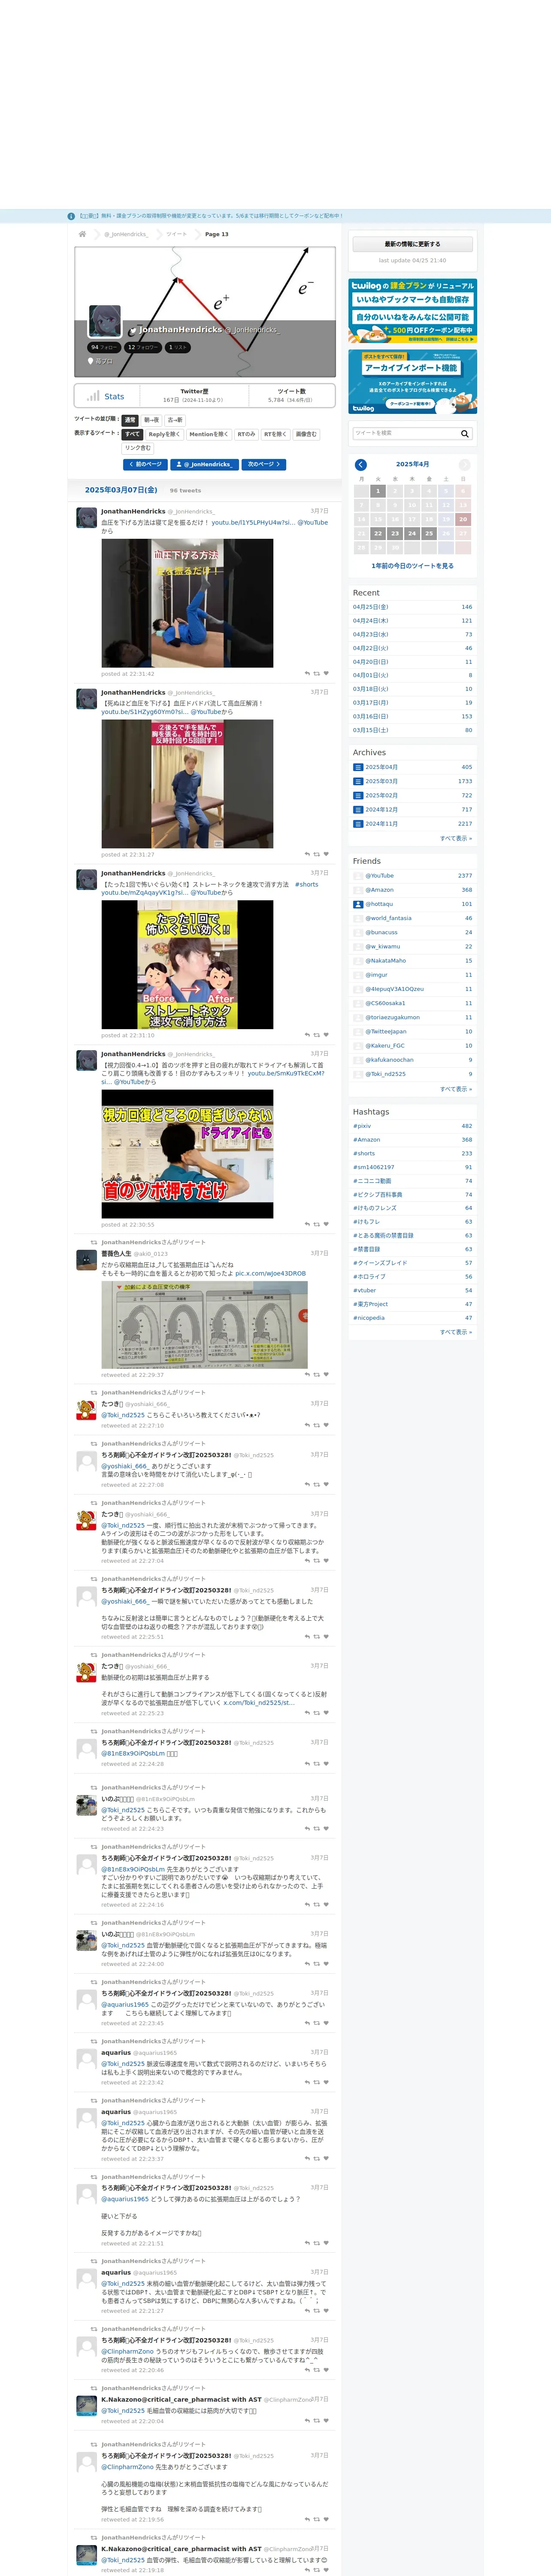Expand Hashtags list with すべて表示
The height and width of the screenshot is (2576, 551).
[456, 1332]
